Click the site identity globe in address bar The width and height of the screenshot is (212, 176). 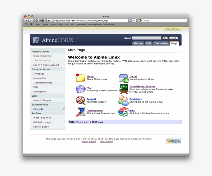(x=52, y=21)
